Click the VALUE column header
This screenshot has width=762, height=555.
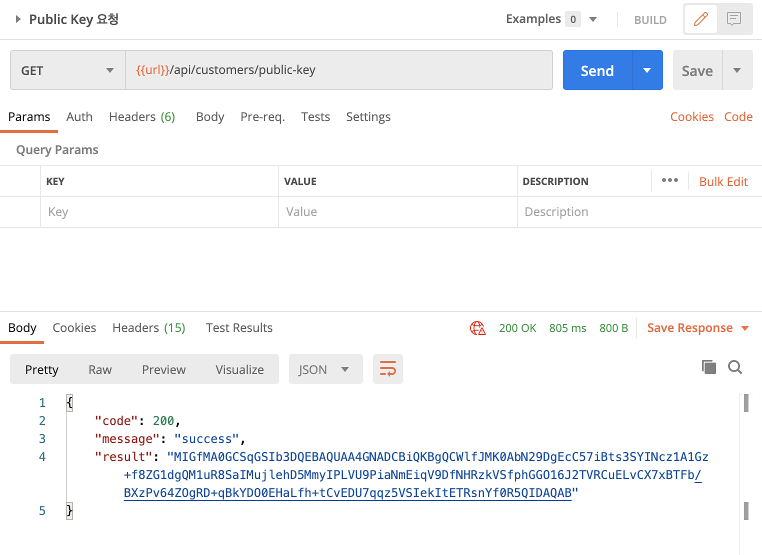300,181
